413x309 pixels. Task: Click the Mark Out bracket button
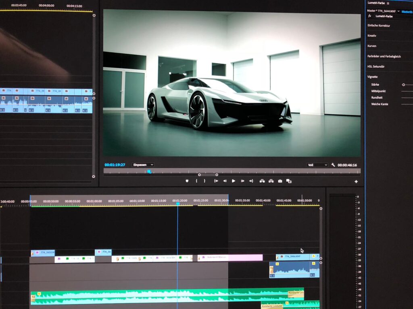(204, 181)
